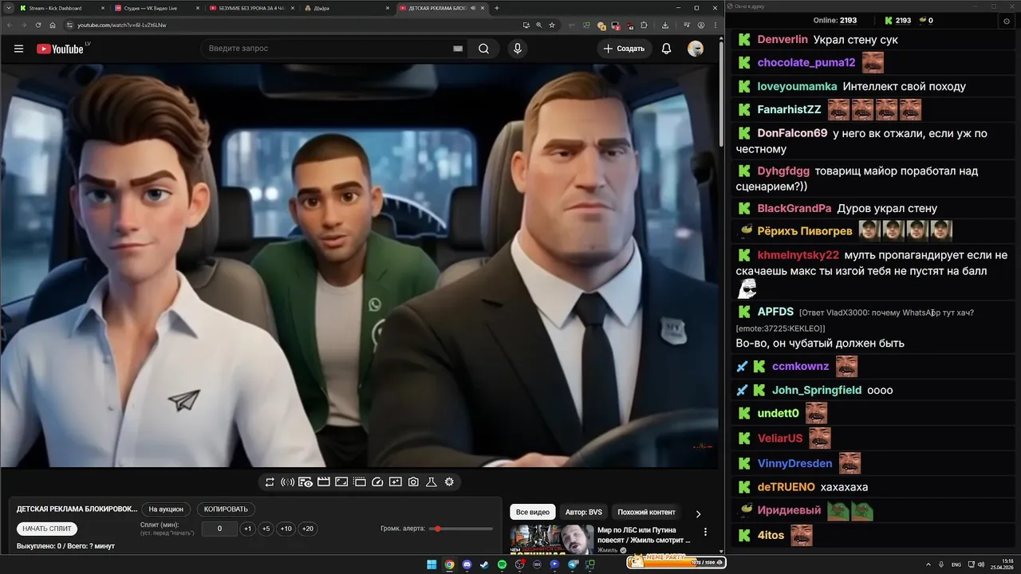Take a video screenshot with camera icon
The image size is (1021, 574).
[413, 482]
